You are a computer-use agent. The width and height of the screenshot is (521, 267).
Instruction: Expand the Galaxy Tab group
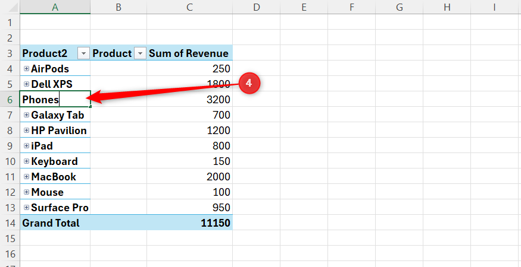[27, 115]
